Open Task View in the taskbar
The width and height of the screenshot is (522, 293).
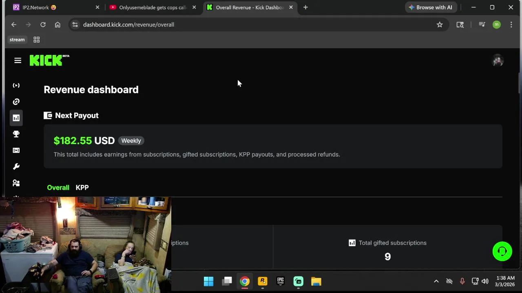point(227,282)
